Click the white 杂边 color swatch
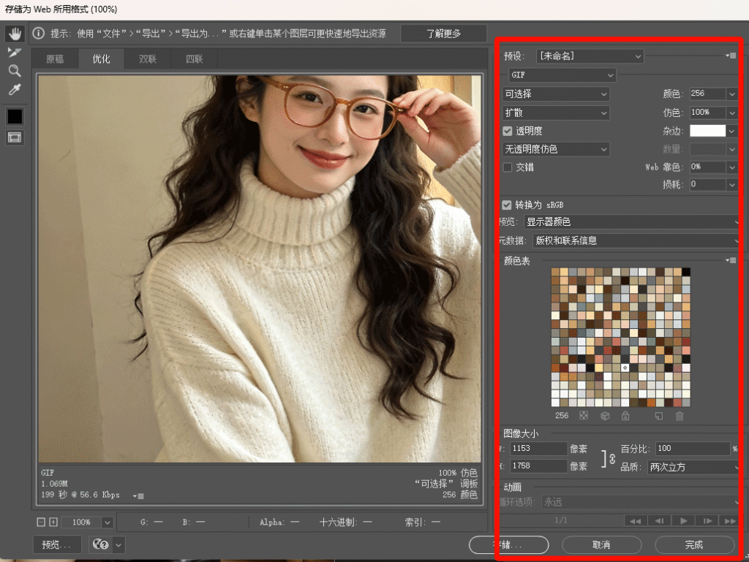The image size is (749, 562). tap(708, 131)
